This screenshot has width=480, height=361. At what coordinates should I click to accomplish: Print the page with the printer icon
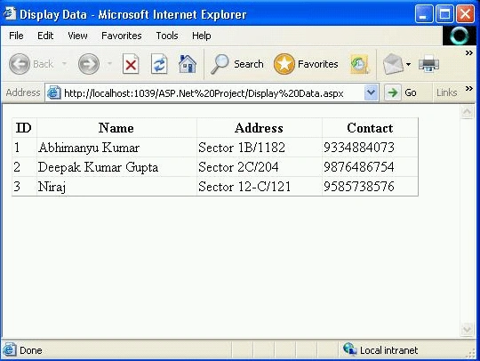coord(428,64)
